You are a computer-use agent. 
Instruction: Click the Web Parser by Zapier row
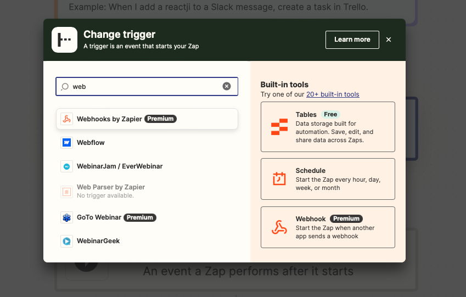point(147,192)
